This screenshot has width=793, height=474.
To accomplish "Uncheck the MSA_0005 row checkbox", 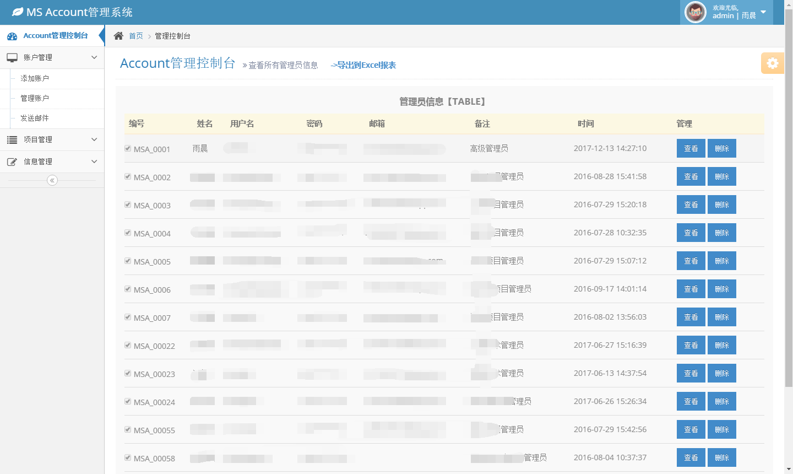I will click(x=128, y=261).
